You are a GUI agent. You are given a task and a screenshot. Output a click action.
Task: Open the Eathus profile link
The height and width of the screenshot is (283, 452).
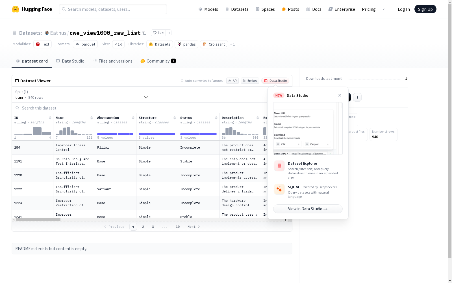(x=58, y=33)
